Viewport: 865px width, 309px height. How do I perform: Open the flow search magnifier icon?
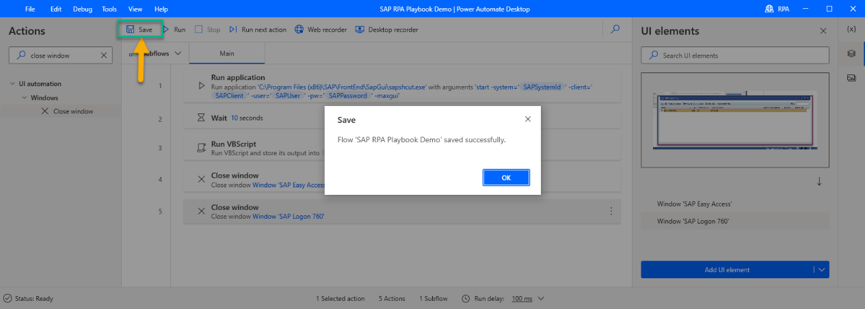tap(615, 29)
